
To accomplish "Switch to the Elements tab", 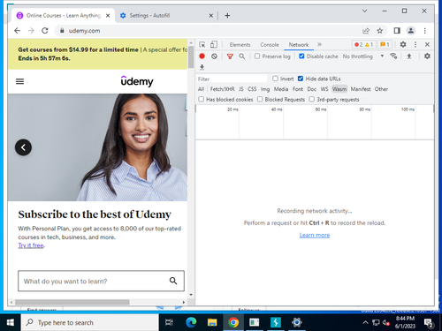I will pos(240,45).
